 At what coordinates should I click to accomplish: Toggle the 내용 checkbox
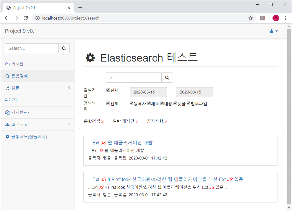click(162, 103)
